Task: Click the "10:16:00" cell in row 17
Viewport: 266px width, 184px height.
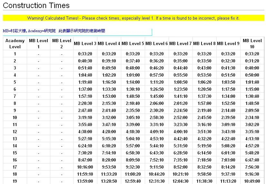Action: click(85, 167)
